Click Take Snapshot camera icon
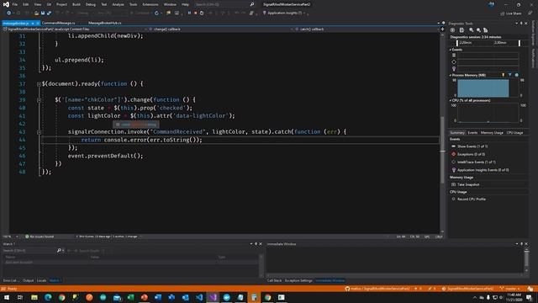Screen dimensions: 538x303 (453, 184)
